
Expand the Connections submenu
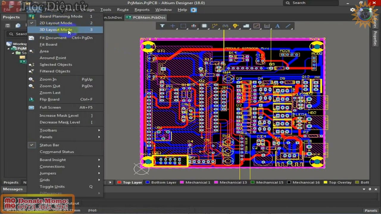pos(65,166)
